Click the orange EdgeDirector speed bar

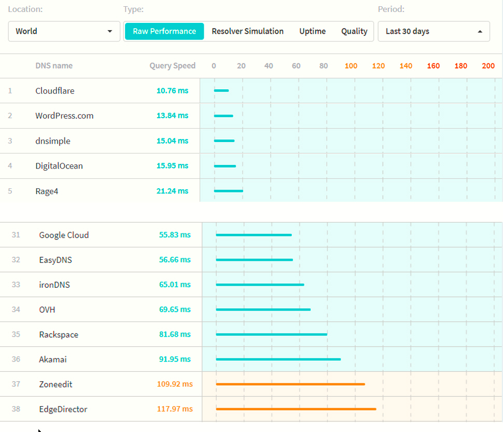[296, 409]
